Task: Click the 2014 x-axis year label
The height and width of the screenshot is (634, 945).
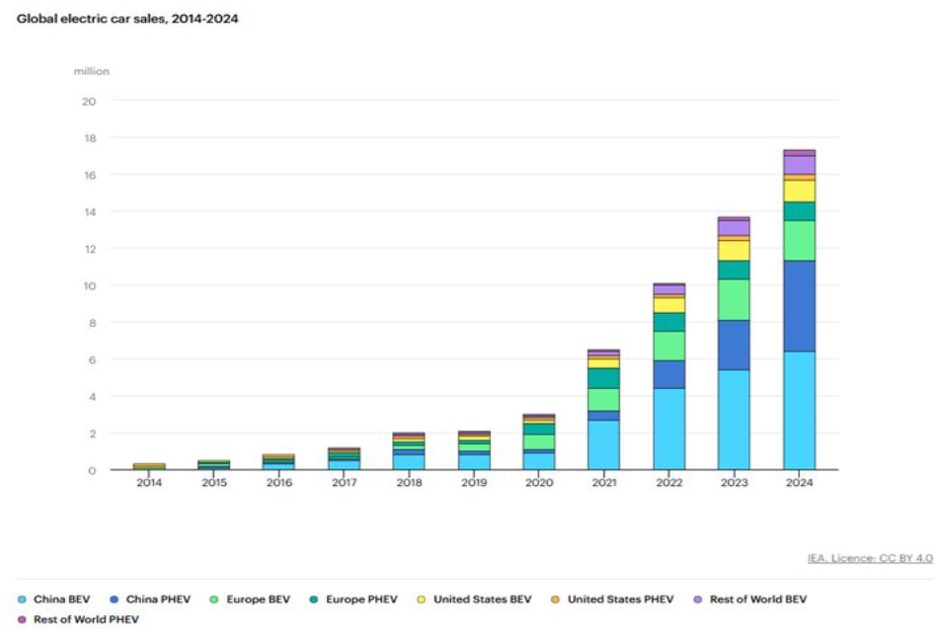Action: pos(149,483)
